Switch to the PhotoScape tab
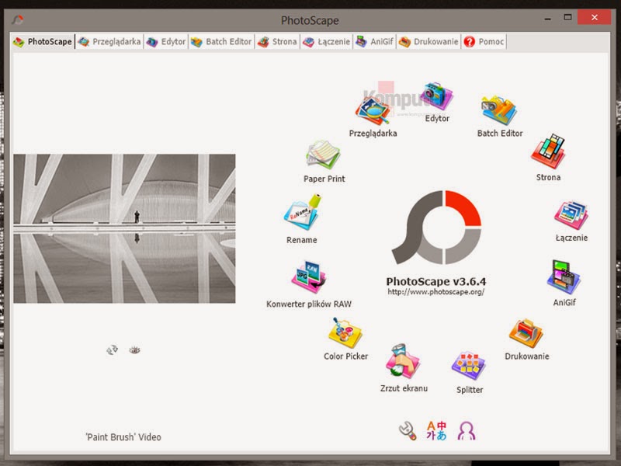 coord(43,42)
